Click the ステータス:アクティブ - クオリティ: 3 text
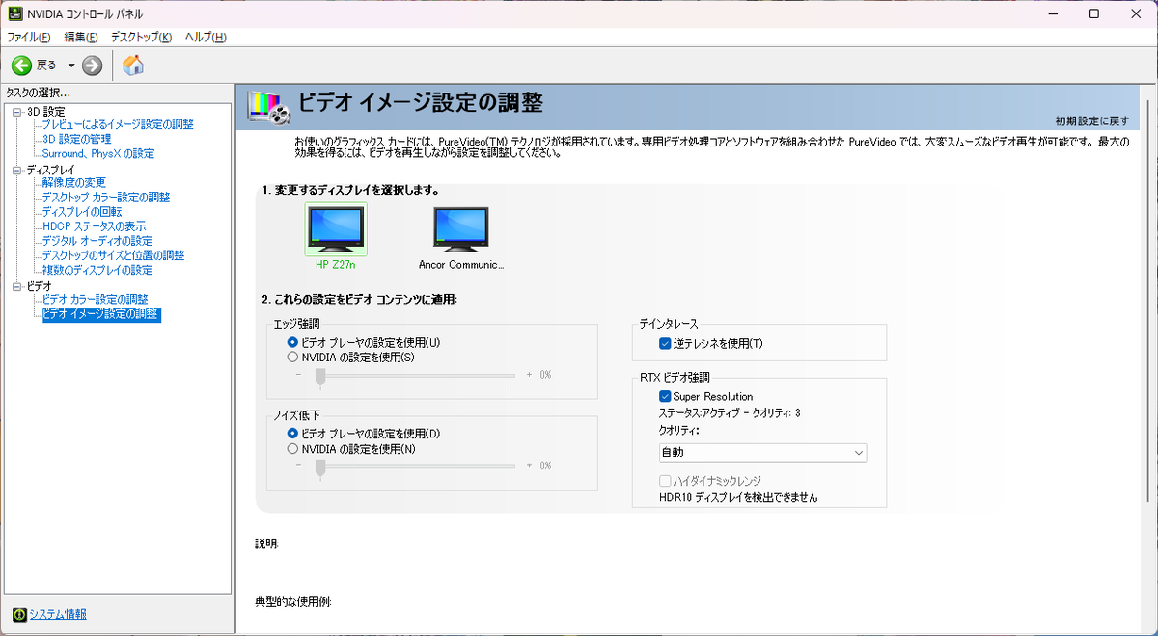Viewport: 1158px width, 636px height. (x=730, y=412)
